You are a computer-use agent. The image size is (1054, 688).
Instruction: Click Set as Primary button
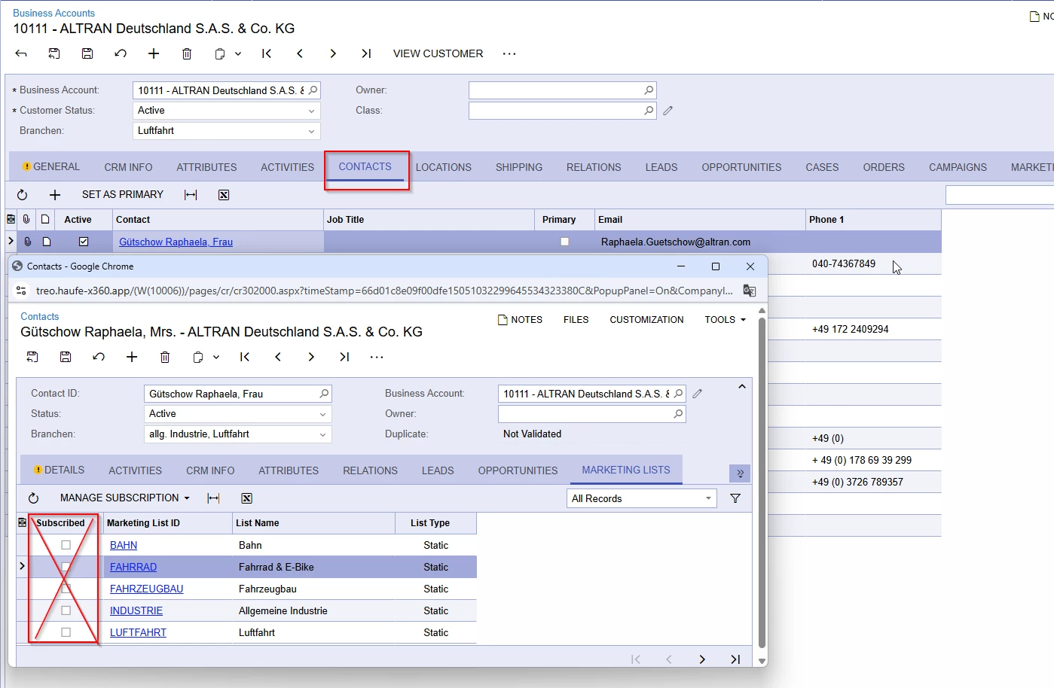123,194
